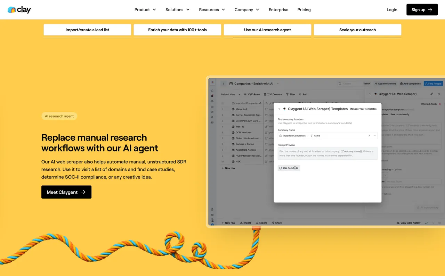The height and width of the screenshot is (276, 445).
Task: Toggle the select-all checkbox in the table header
Action: tap(222, 103)
